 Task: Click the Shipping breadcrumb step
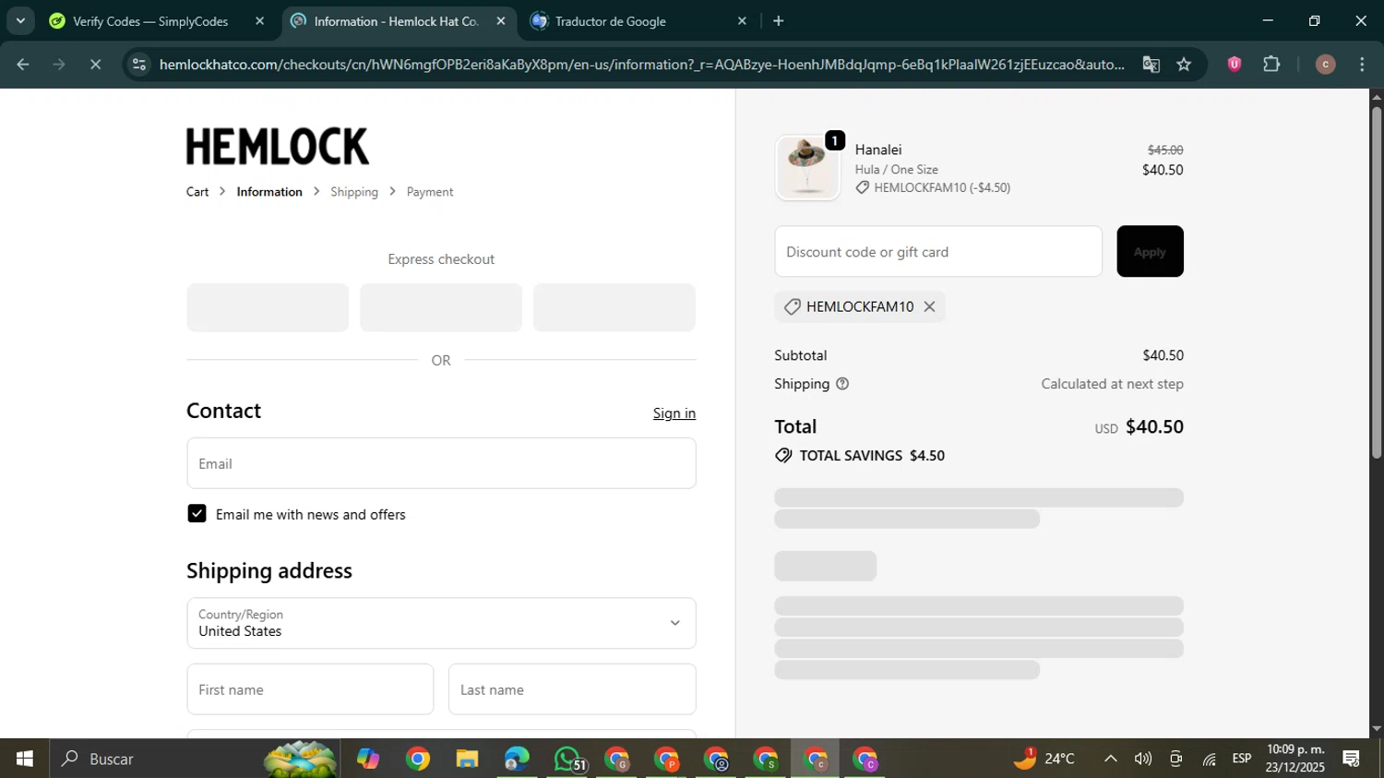pos(354,192)
